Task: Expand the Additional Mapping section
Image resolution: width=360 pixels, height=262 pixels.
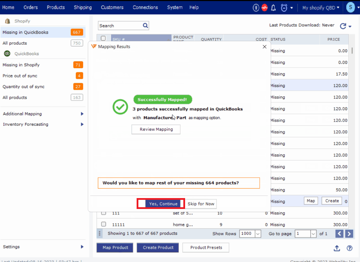Action: [82, 114]
